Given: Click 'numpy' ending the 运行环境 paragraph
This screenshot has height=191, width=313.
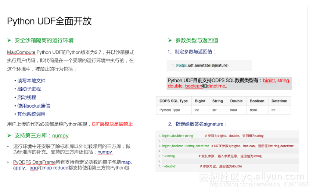Looking at the screenshot, I should click(105, 152).
